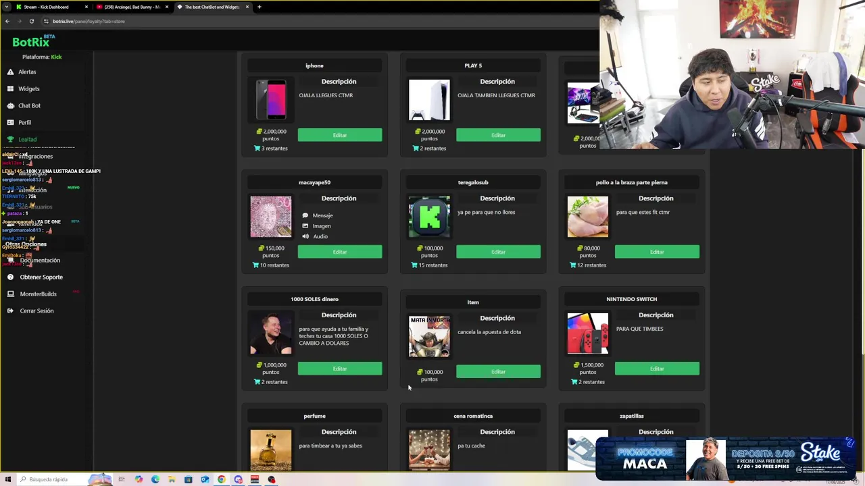
Task: Click the iphone 2,000,000 puntos coin icon
Action: pyautogui.click(x=259, y=132)
